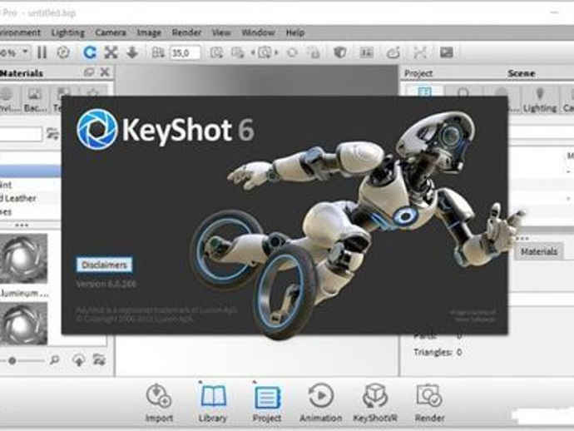Open the Image menu
574x431 pixels.
[149, 32]
